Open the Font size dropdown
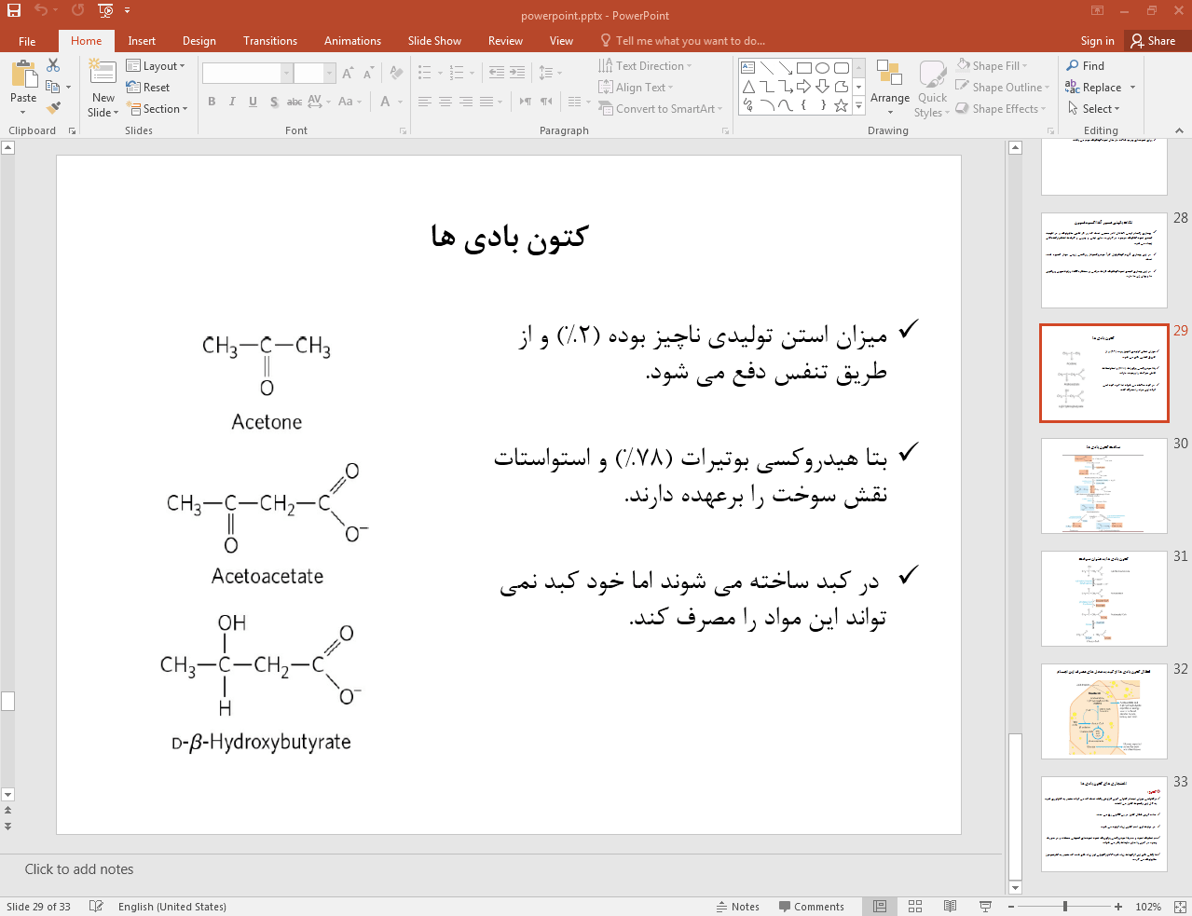1192x916 pixels. [328, 72]
